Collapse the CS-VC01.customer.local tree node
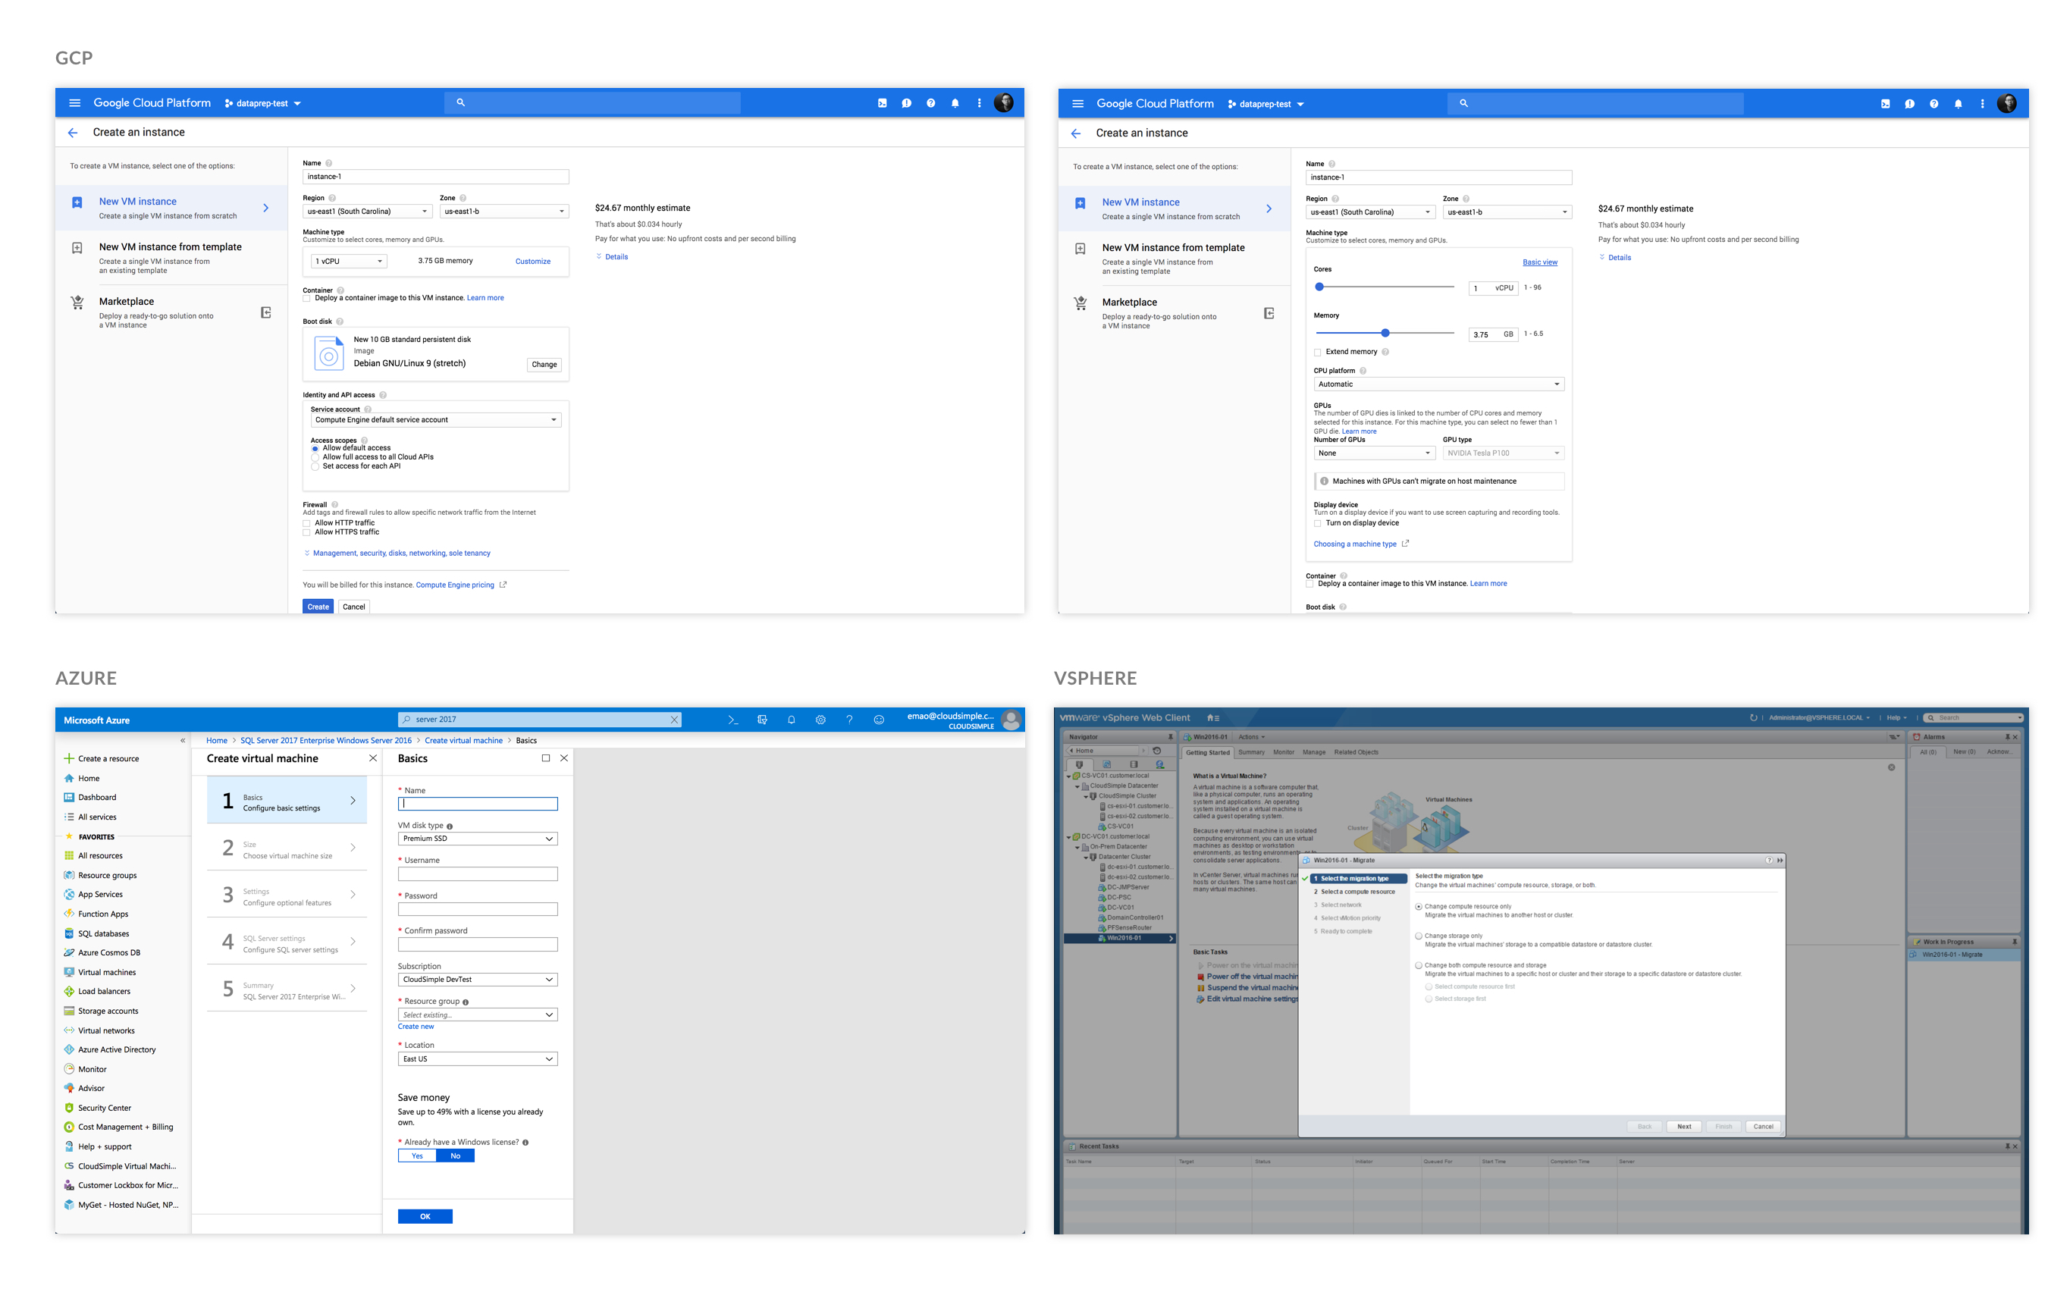Screen dimensions: 2070x1289 [x=1069, y=776]
